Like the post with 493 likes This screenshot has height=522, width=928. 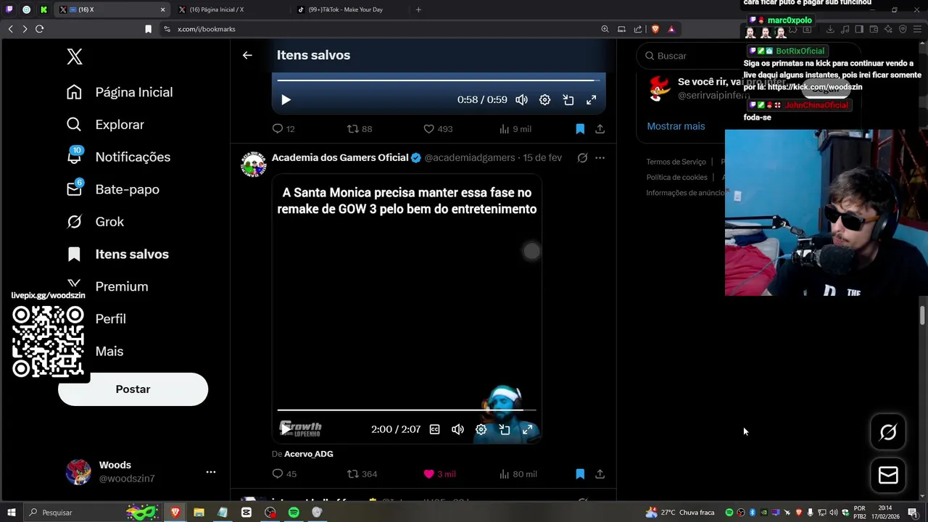(x=438, y=129)
